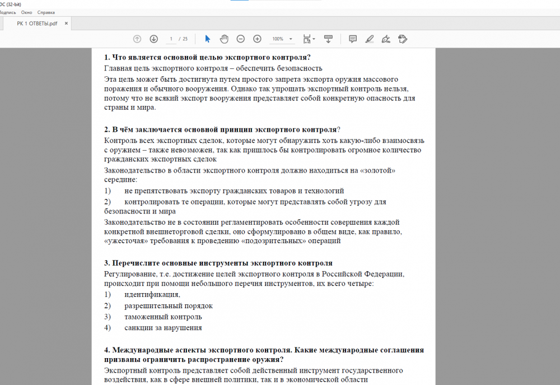Open the Справка menu
Screen dimensions: 560x385
tap(46, 12)
